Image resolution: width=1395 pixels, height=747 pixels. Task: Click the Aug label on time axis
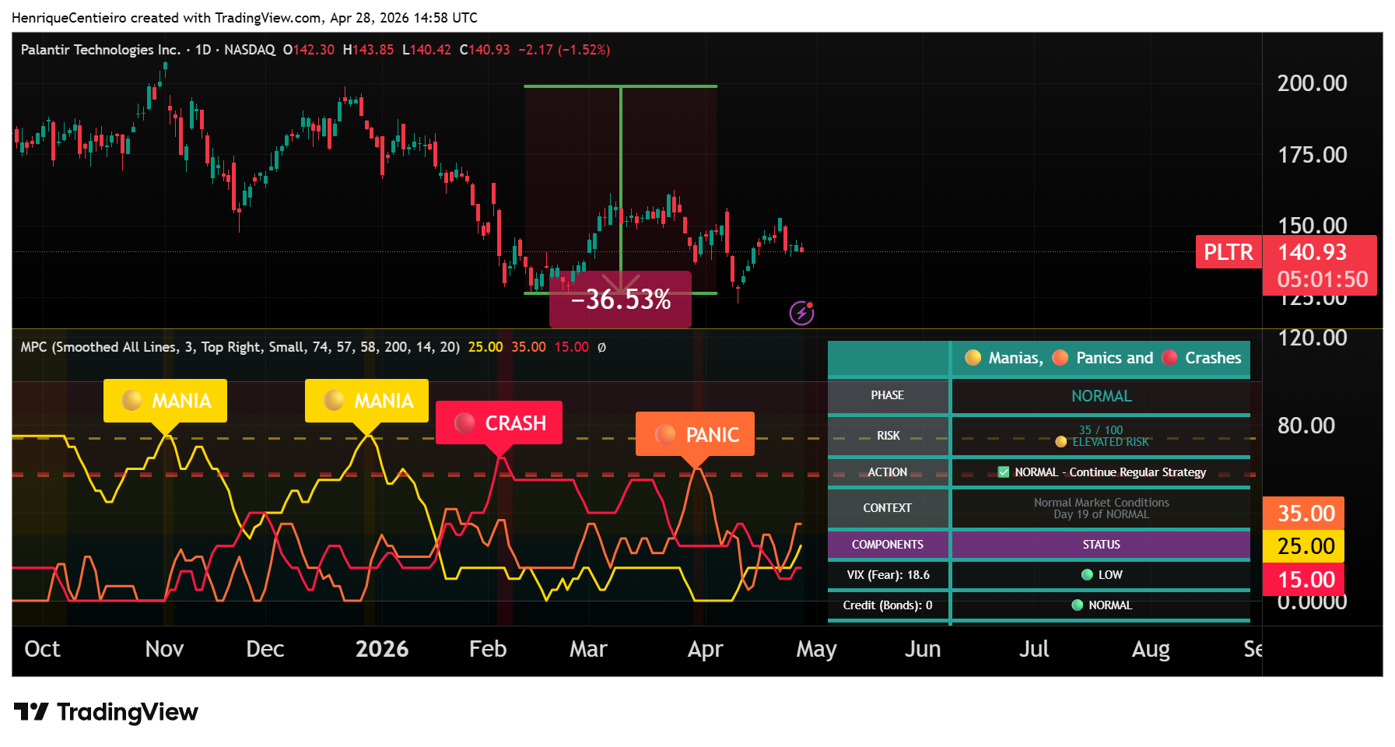click(x=1151, y=649)
